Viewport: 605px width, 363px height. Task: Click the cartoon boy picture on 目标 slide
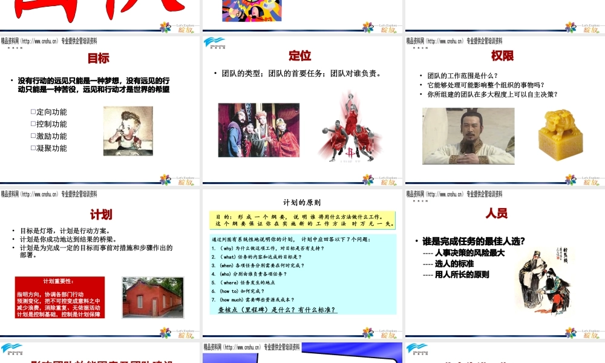pos(128,131)
